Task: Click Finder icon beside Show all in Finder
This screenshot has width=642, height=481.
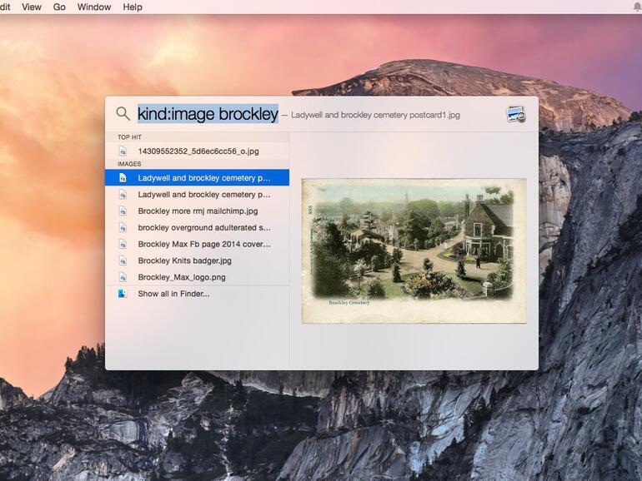Action: pyautogui.click(x=123, y=294)
